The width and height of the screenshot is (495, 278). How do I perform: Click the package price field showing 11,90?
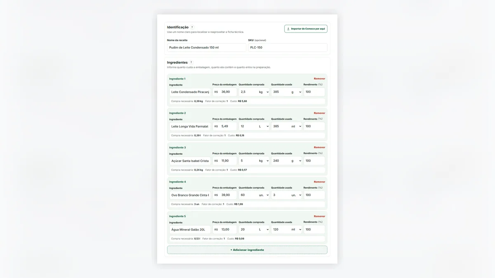click(x=225, y=161)
